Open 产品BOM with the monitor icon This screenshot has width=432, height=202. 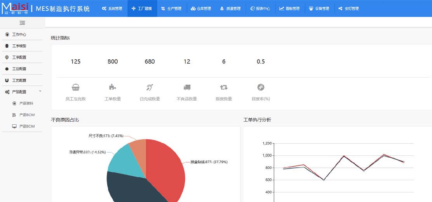tap(27, 126)
